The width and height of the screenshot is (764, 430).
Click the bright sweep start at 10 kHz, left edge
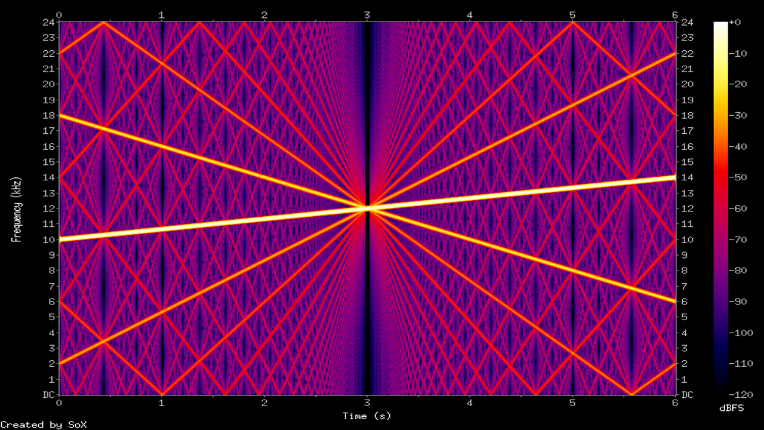(61, 239)
